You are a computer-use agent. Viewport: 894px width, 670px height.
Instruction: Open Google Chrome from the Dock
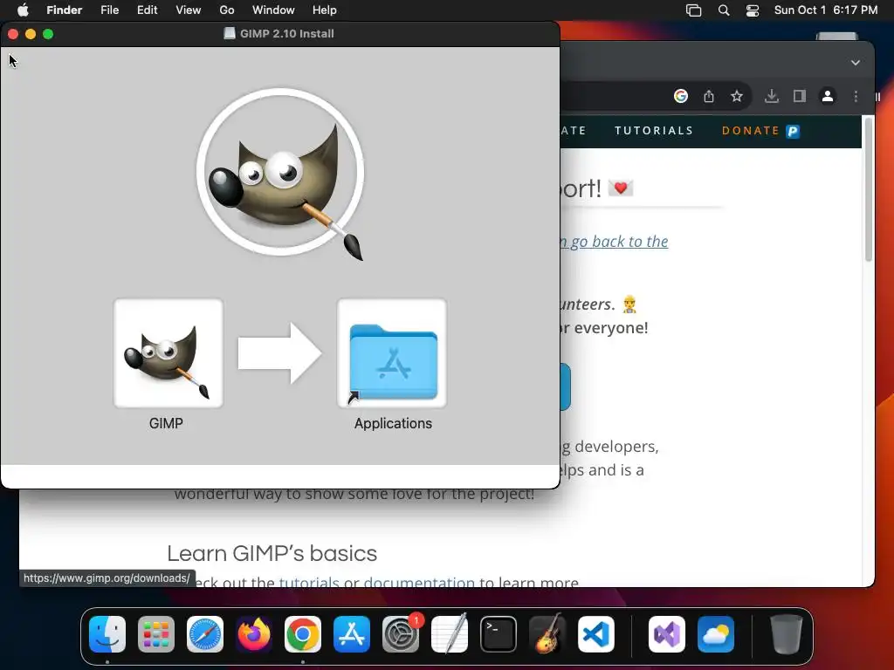303,634
